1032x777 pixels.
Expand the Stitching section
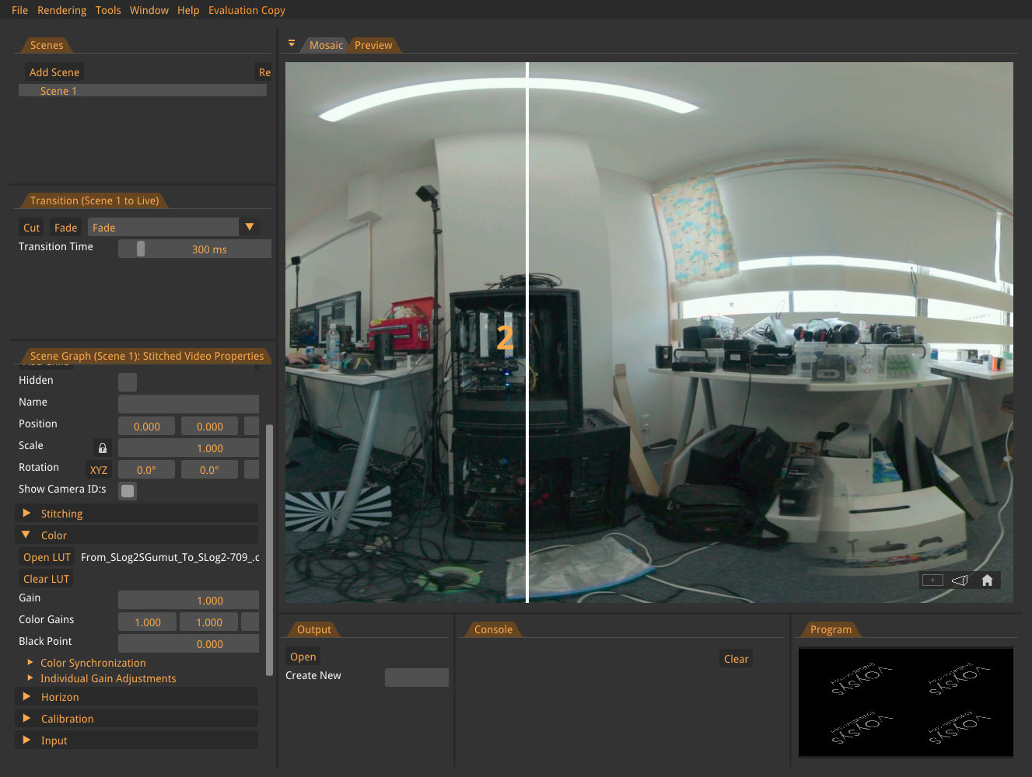click(x=61, y=513)
